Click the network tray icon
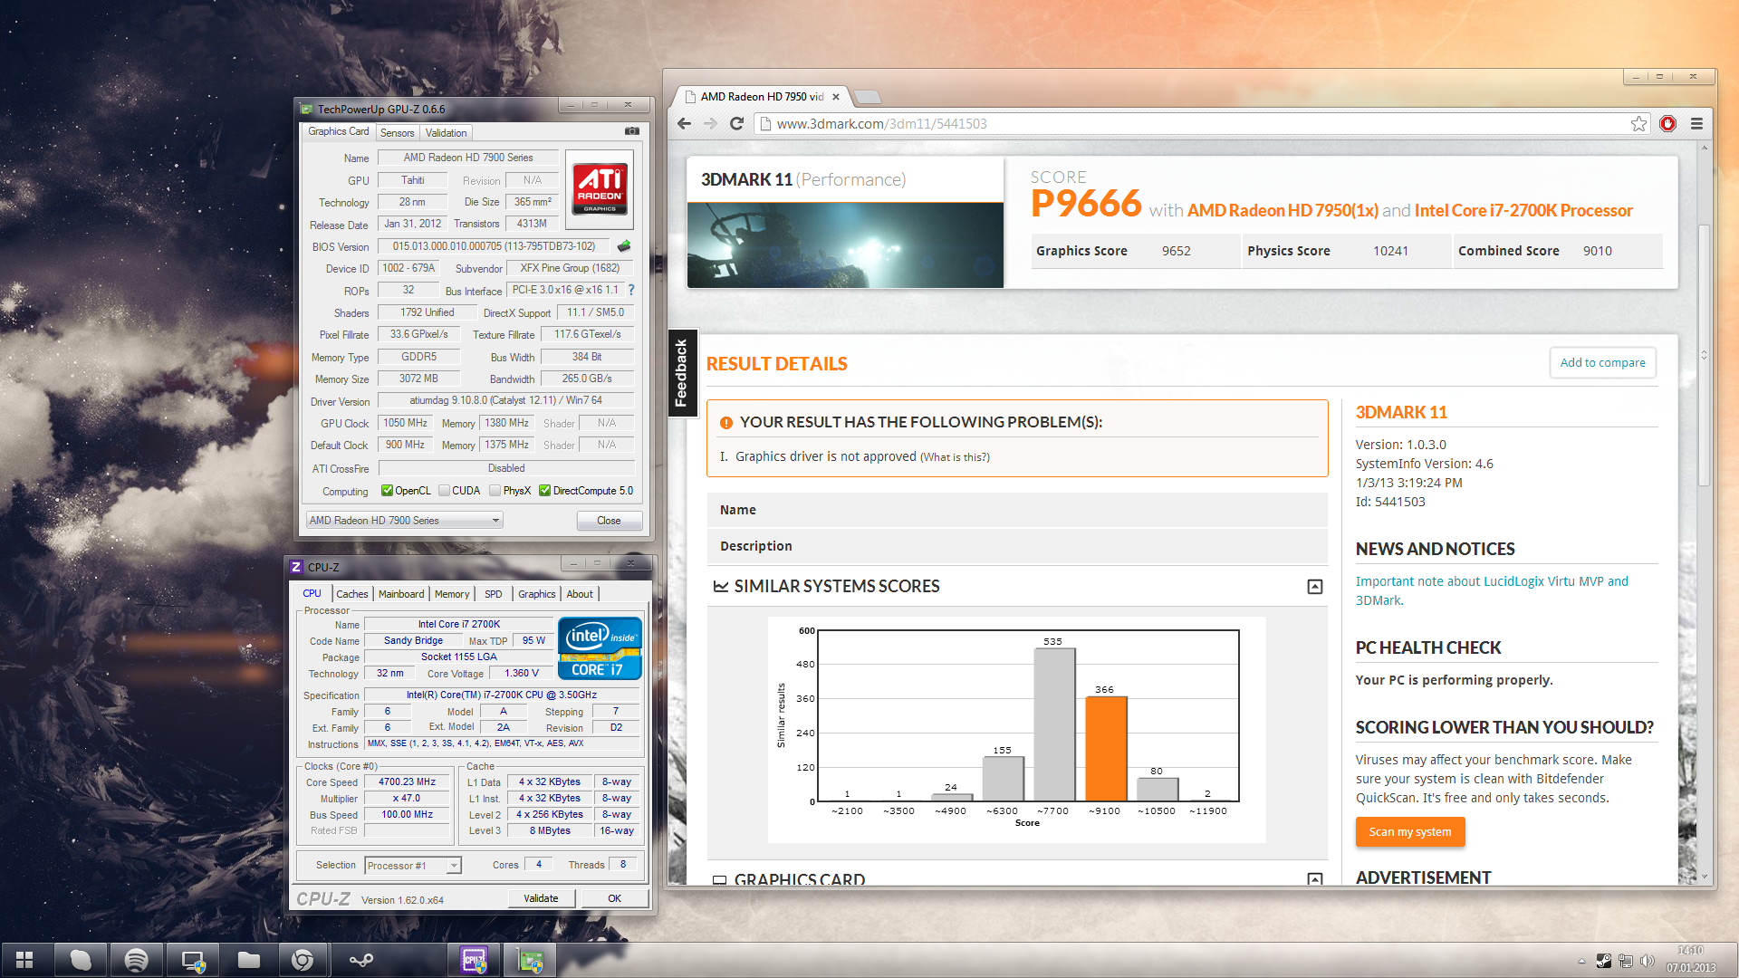Viewport: 1739px width, 978px height. [1626, 961]
